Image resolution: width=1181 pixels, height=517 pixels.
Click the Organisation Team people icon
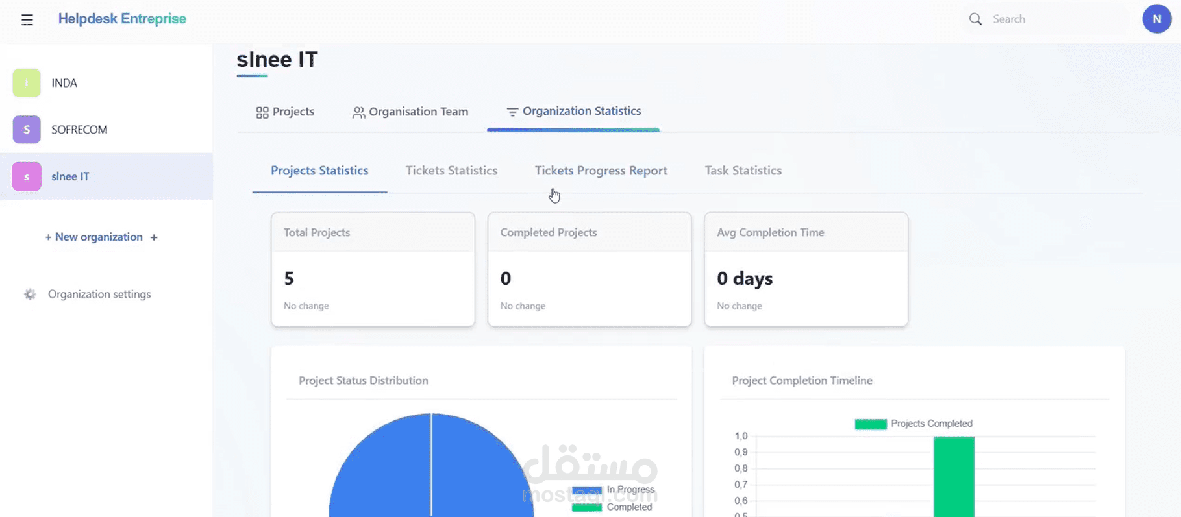click(358, 113)
